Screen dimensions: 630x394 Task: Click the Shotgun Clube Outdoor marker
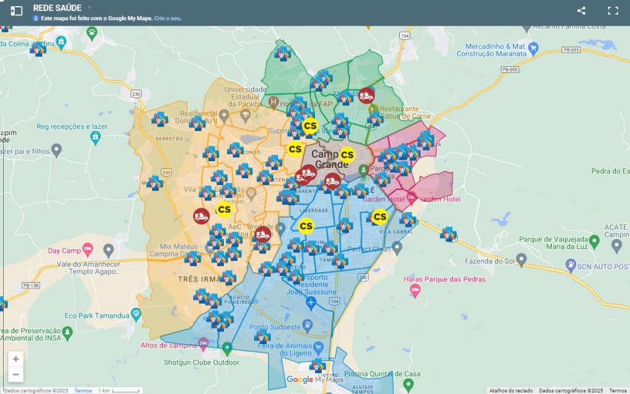tap(227, 349)
